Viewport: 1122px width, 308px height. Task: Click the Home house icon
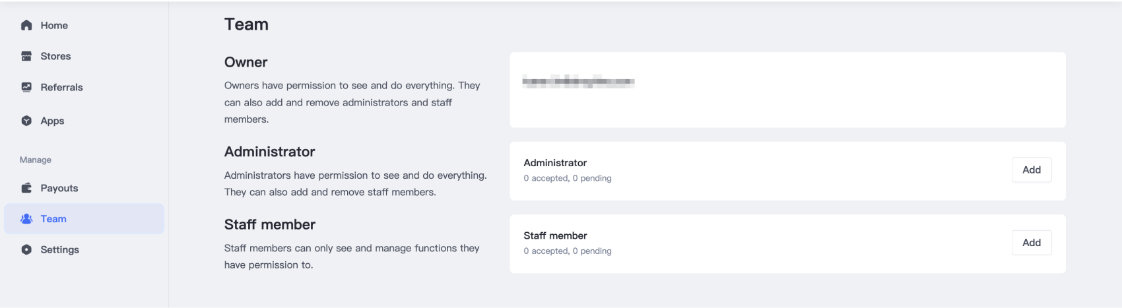(26, 25)
